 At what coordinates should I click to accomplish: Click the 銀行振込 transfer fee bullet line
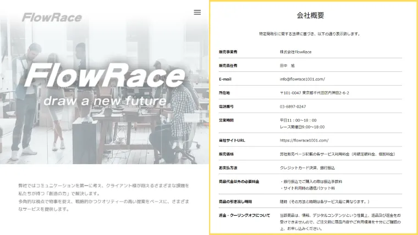pyautogui.click(x=311, y=182)
